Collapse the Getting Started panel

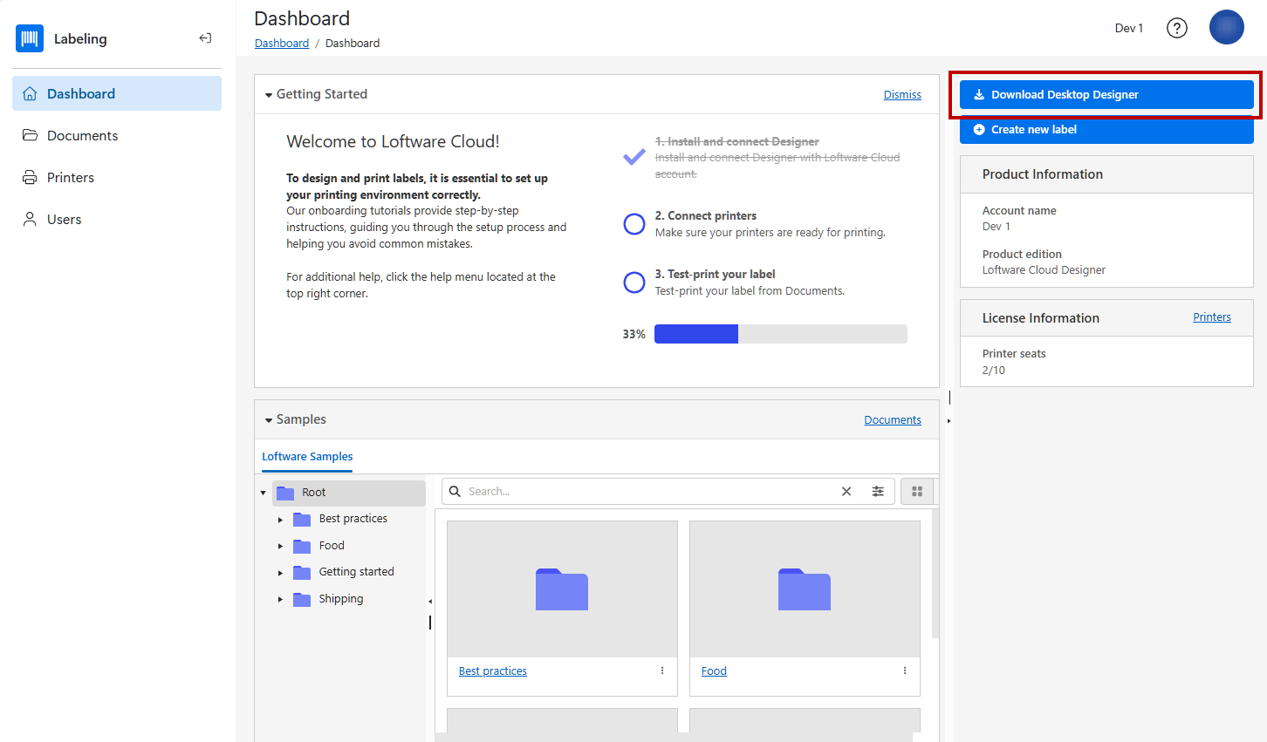269,95
